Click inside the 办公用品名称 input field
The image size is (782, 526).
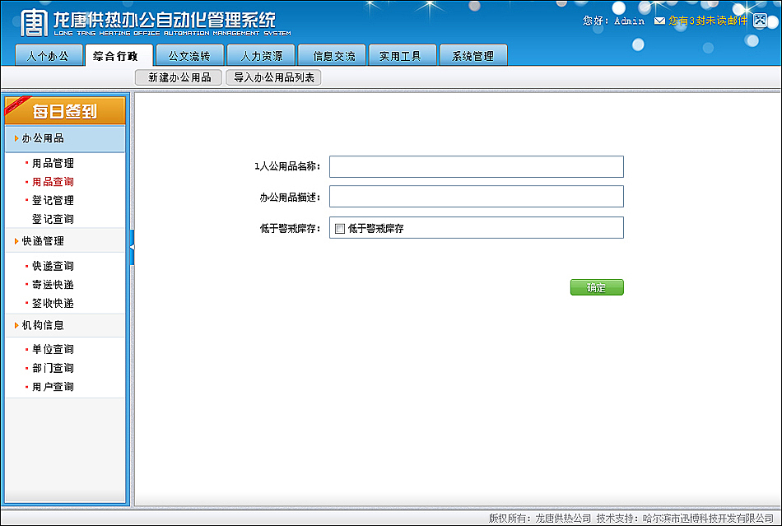475,166
